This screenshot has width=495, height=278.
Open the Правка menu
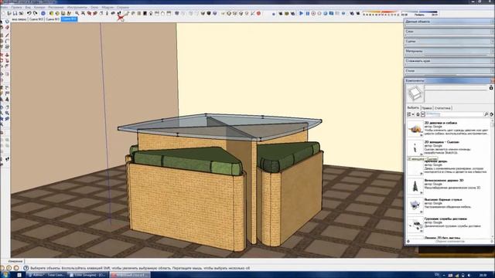pyautogui.click(x=16, y=7)
